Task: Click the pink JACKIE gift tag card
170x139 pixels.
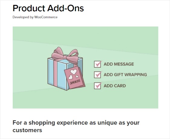Action: pyautogui.click(x=75, y=78)
